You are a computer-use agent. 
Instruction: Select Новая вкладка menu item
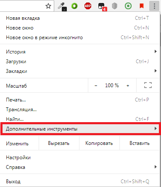point(80,18)
